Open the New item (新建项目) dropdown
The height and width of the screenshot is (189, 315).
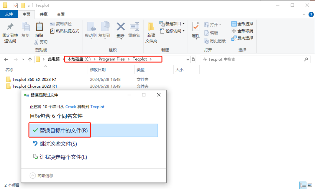click(172, 24)
